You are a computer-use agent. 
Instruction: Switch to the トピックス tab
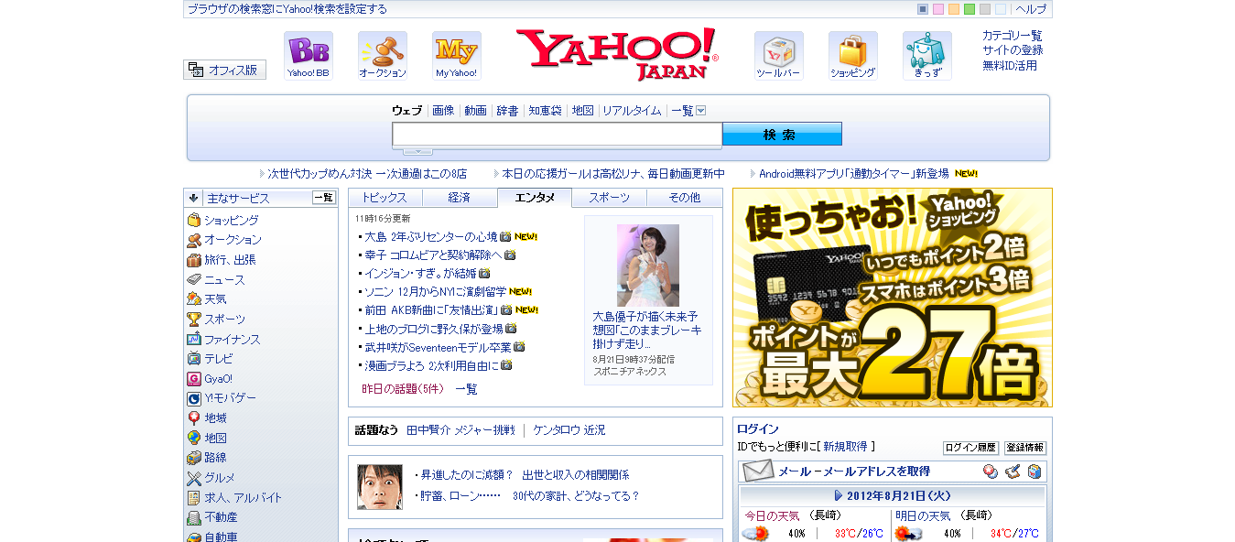[385, 198]
